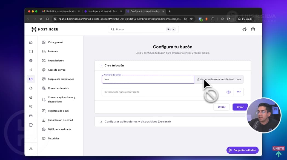Close the Mi Negocio Aquí tab
Viewport: 287px width, 160px height.
121,11
